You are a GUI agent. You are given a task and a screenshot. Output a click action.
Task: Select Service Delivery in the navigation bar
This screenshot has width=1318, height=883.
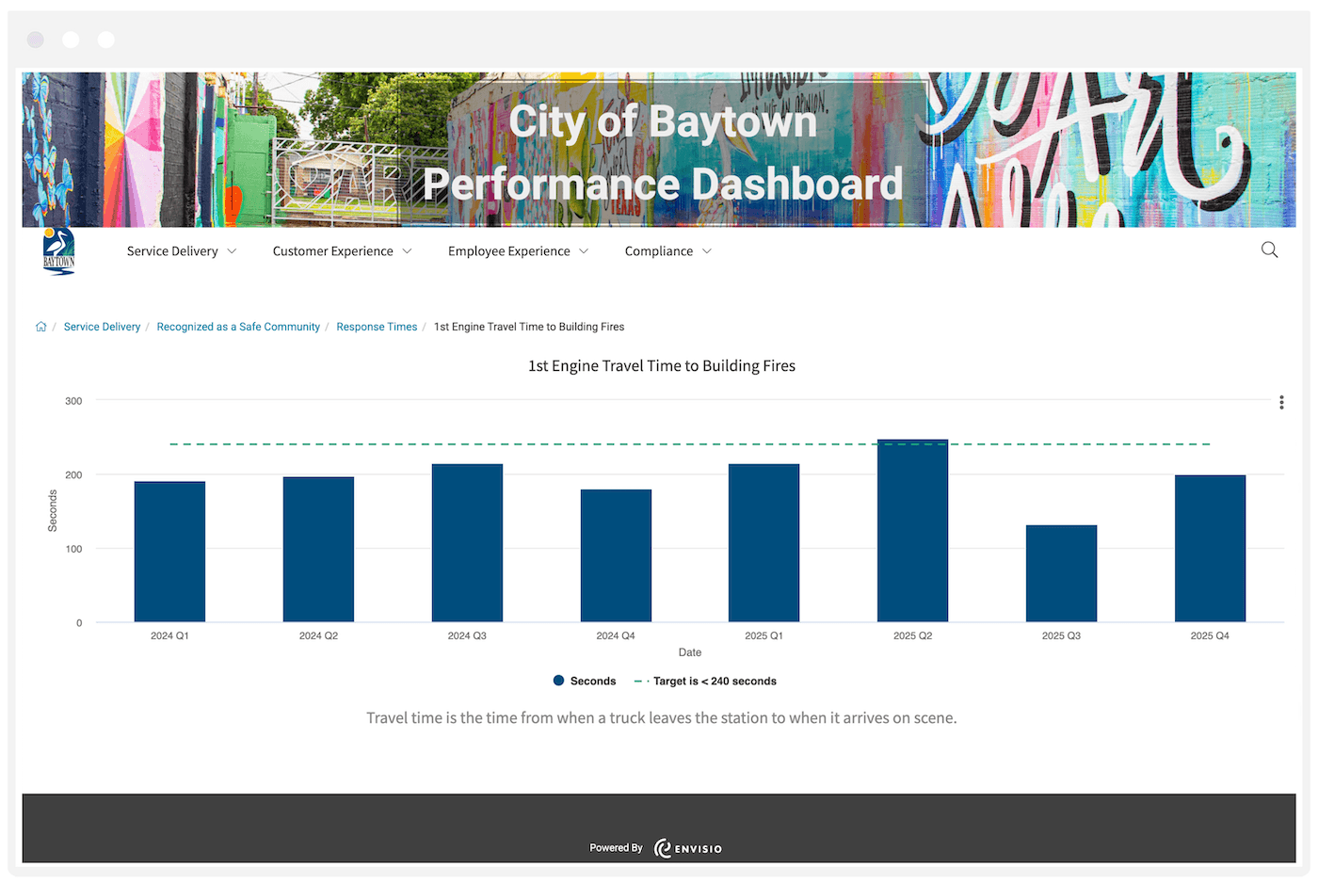click(172, 250)
